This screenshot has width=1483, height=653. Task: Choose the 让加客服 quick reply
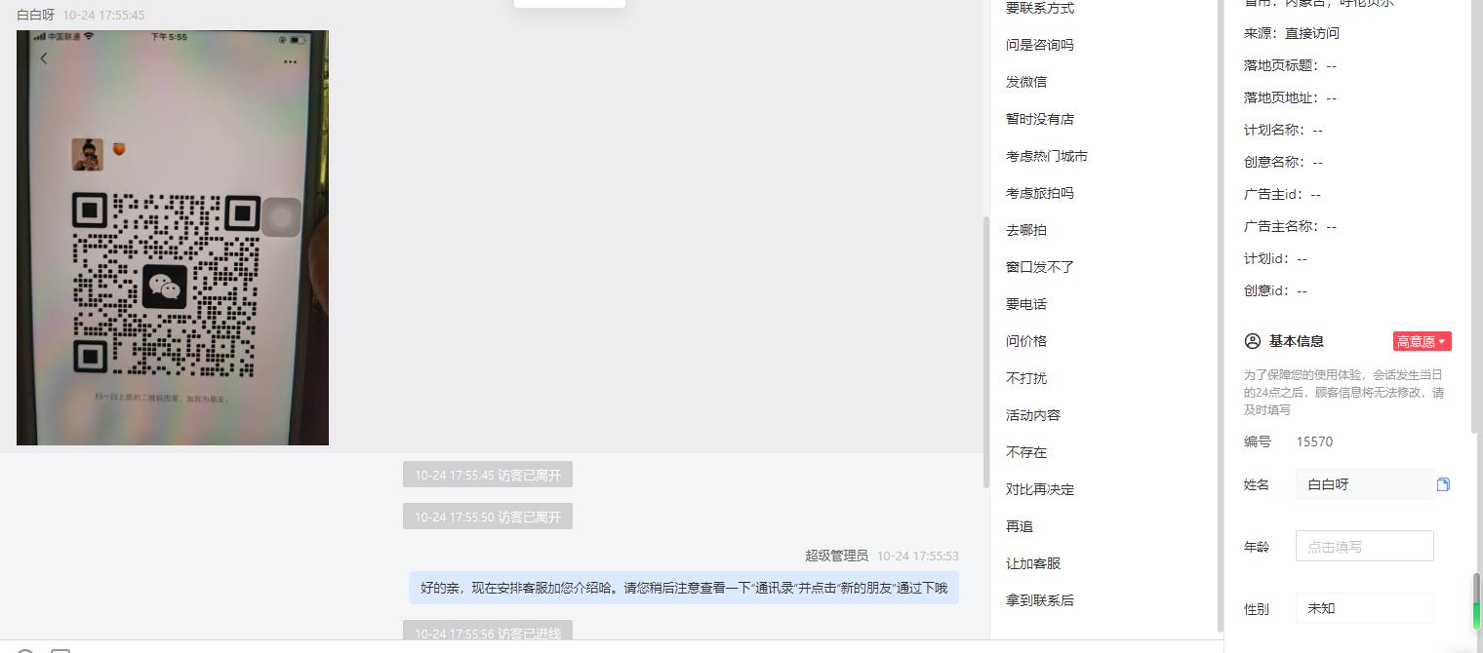coord(1033,563)
